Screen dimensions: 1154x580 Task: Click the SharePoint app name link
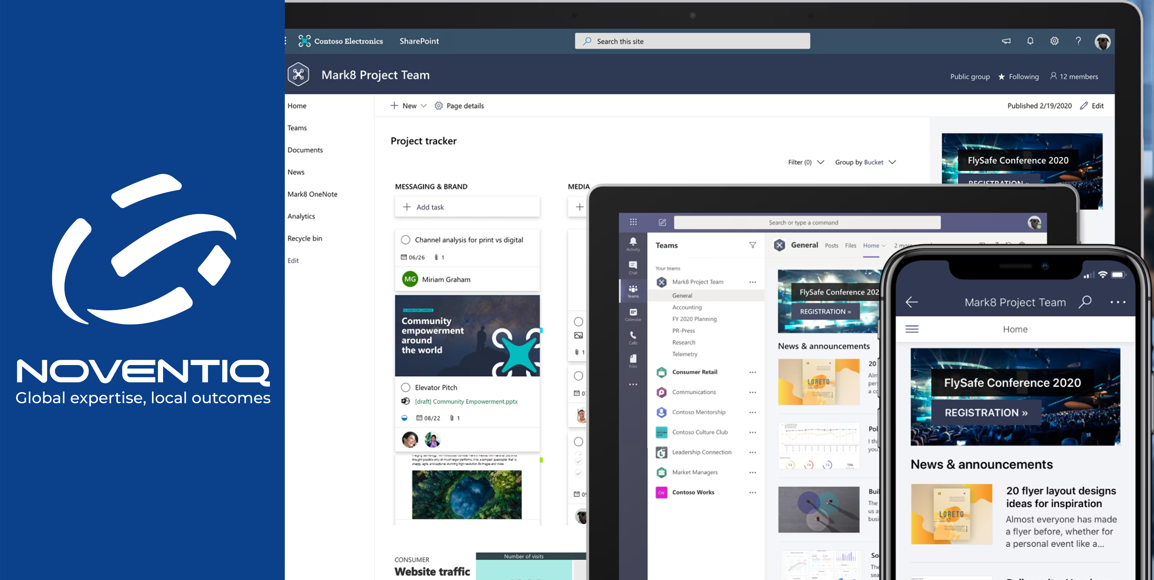tap(419, 41)
